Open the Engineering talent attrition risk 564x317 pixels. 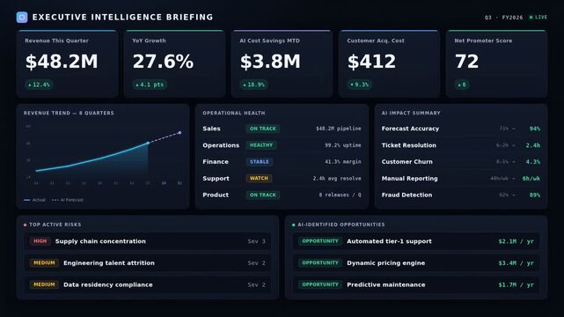(x=148, y=263)
